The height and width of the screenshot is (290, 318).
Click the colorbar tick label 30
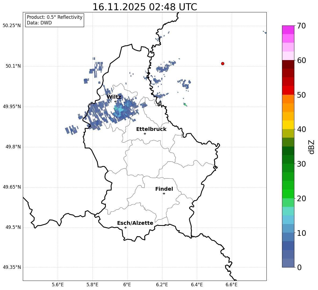click(301, 164)
